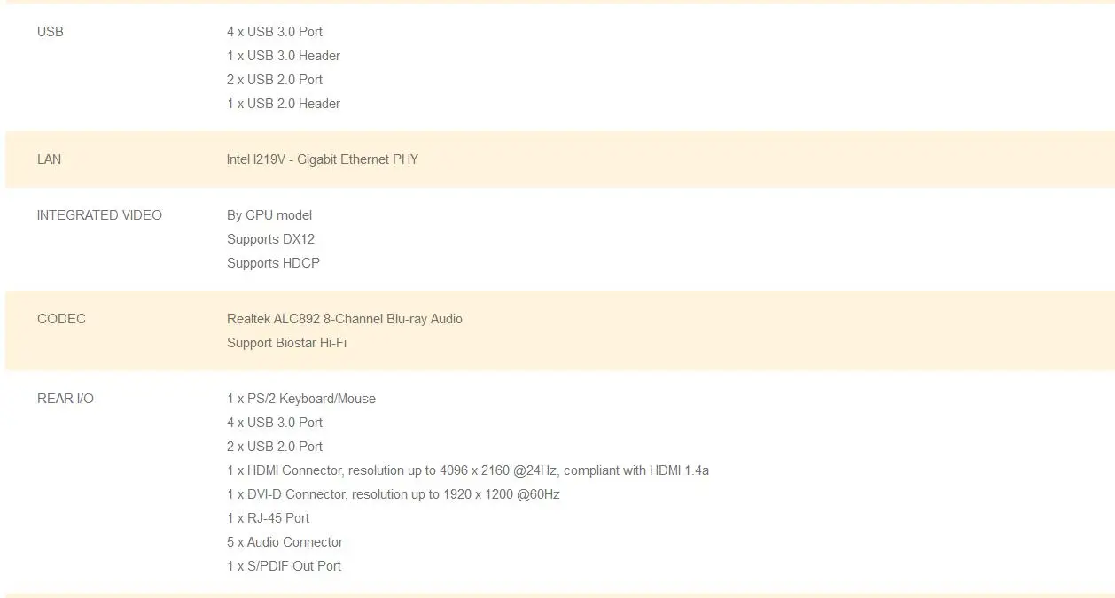
Task: Select the LAN specification label
Action: click(x=49, y=159)
